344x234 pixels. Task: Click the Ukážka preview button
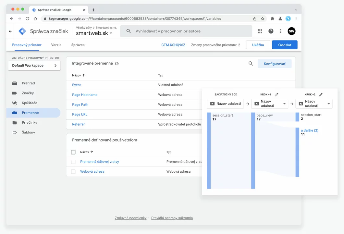[258, 45]
